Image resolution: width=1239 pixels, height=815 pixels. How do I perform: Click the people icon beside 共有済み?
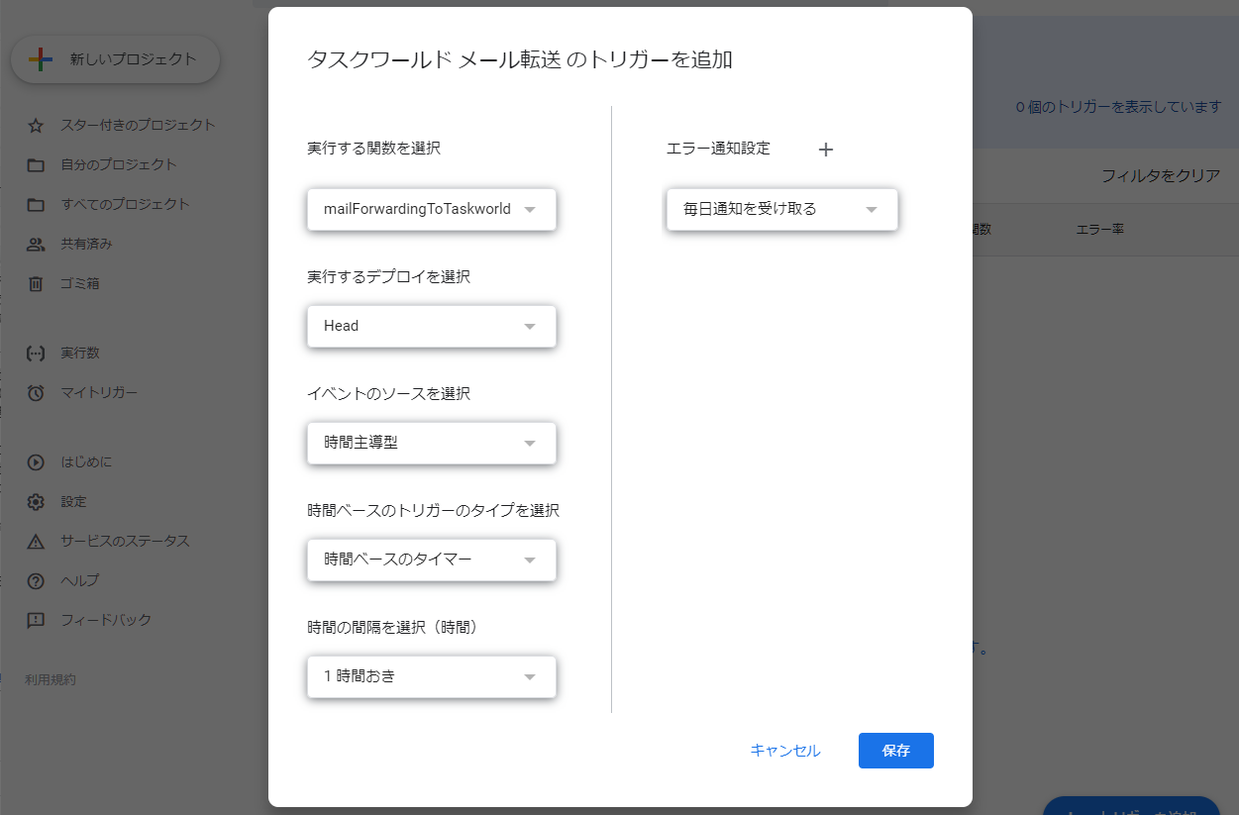pyautogui.click(x=36, y=245)
